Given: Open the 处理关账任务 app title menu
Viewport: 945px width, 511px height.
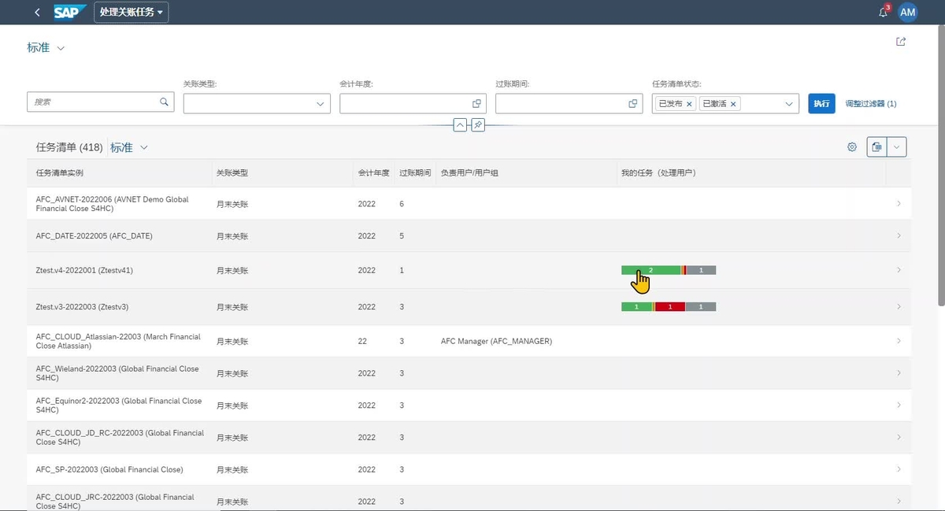Looking at the screenshot, I should [x=132, y=13].
